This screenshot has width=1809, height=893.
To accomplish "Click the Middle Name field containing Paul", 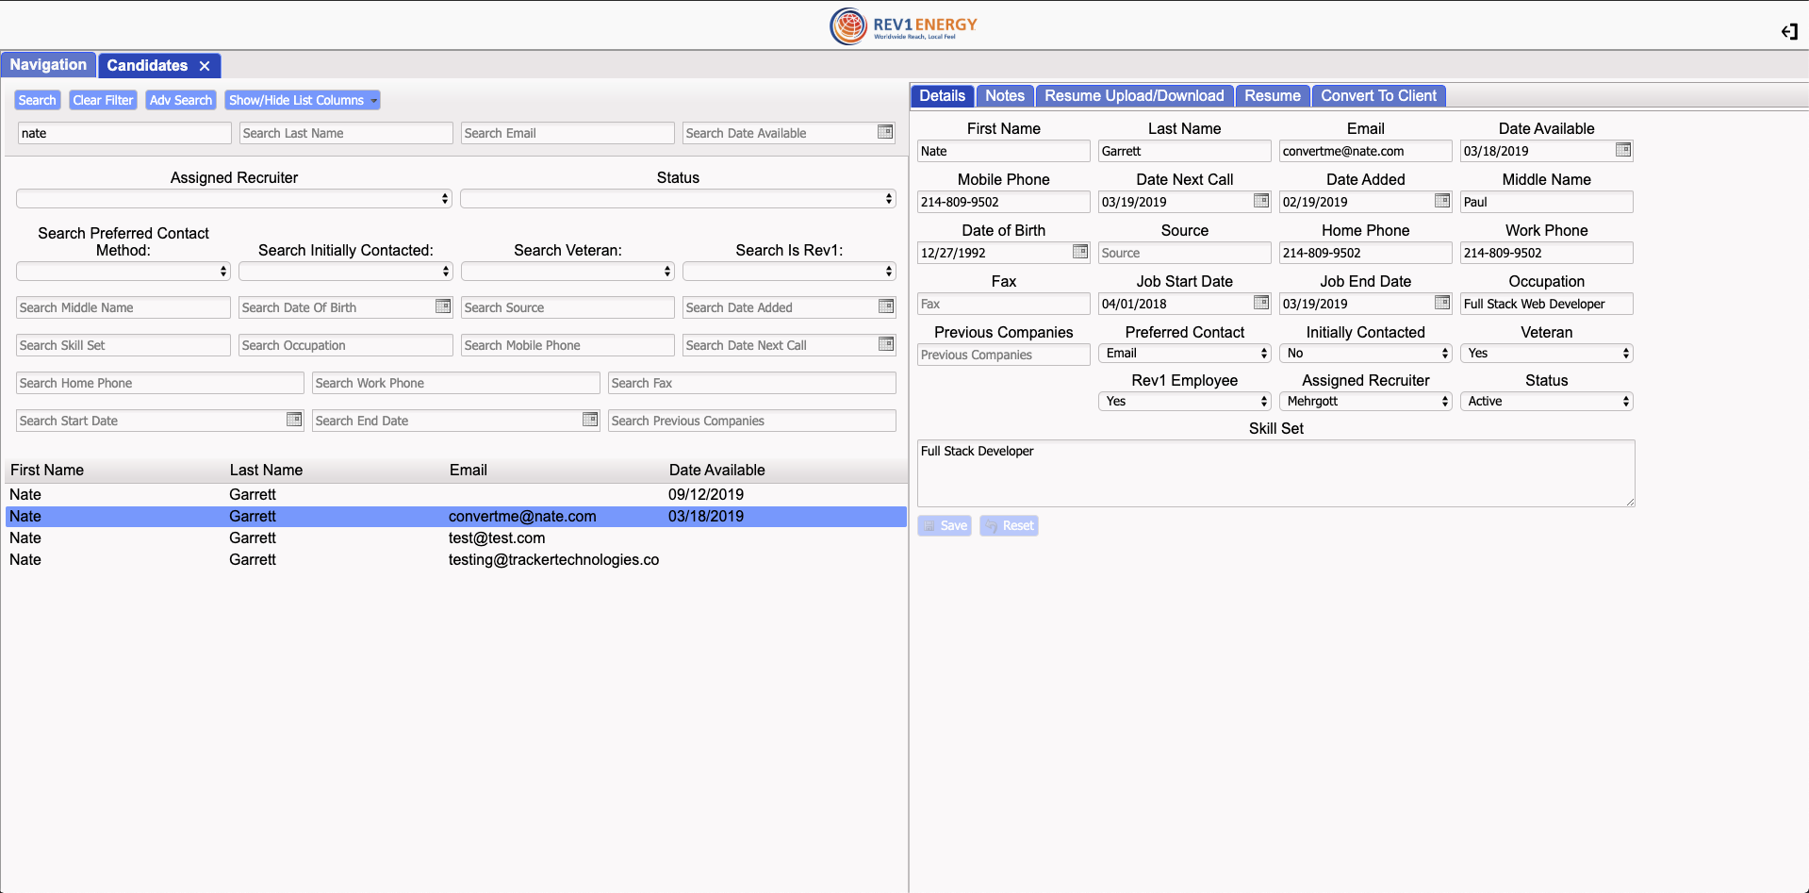I will point(1547,202).
